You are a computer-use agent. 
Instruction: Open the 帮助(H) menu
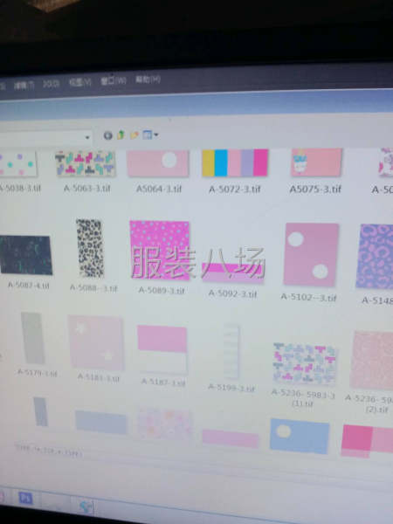pyautogui.click(x=148, y=79)
